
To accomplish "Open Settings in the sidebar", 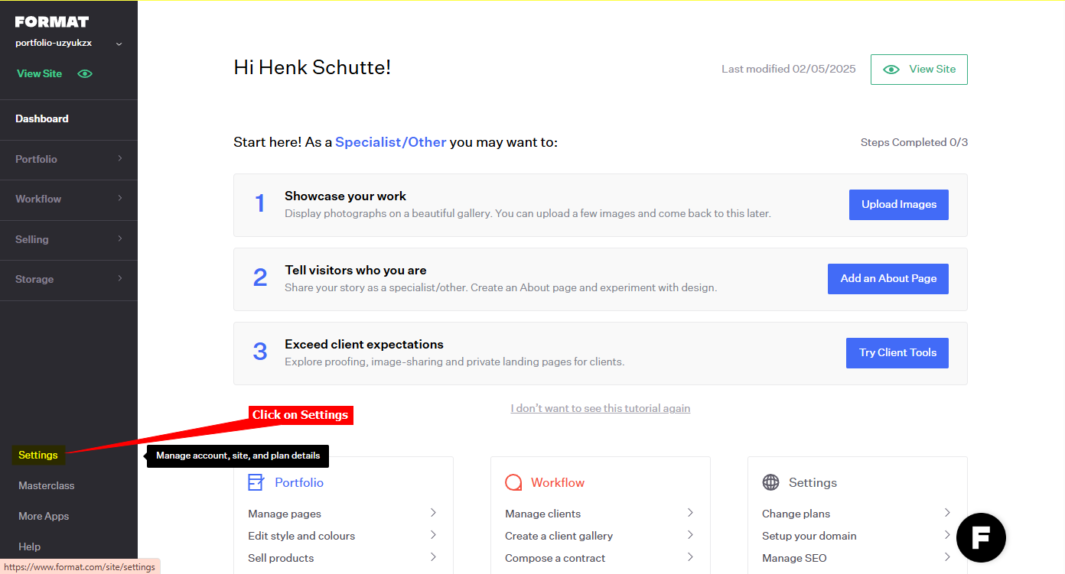I will tap(38, 455).
